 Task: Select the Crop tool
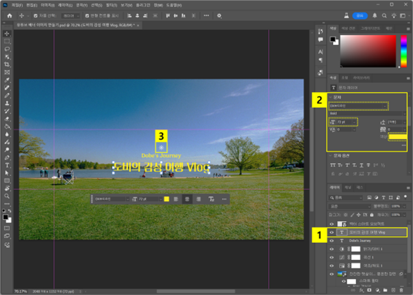tap(7, 65)
